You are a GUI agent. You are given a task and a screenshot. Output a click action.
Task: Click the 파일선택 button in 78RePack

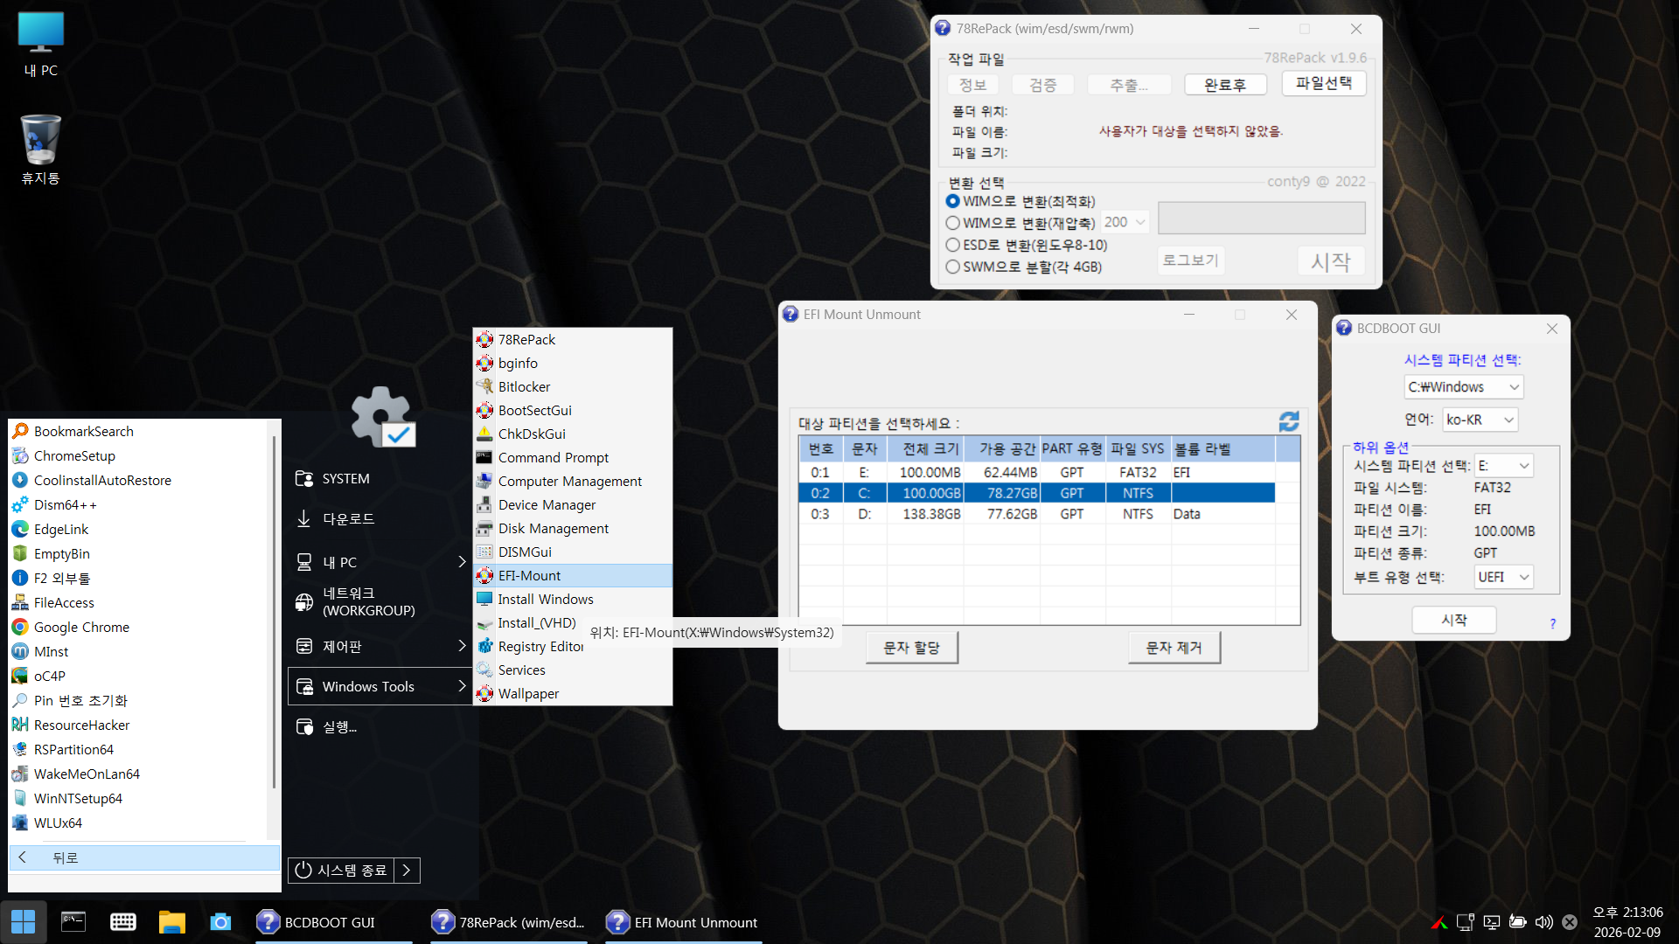tap(1323, 83)
